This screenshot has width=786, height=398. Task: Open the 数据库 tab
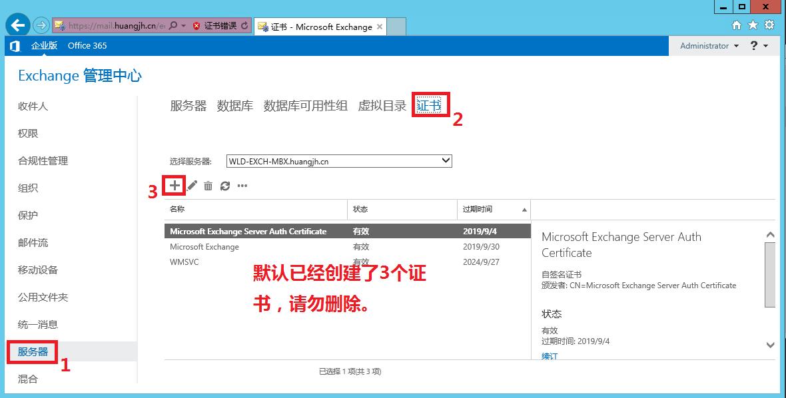click(x=235, y=106)
